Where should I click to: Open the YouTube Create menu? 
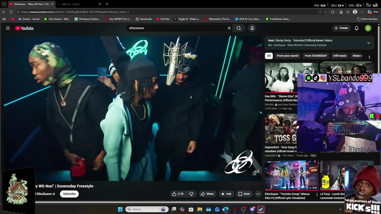[x=341, y=28]
